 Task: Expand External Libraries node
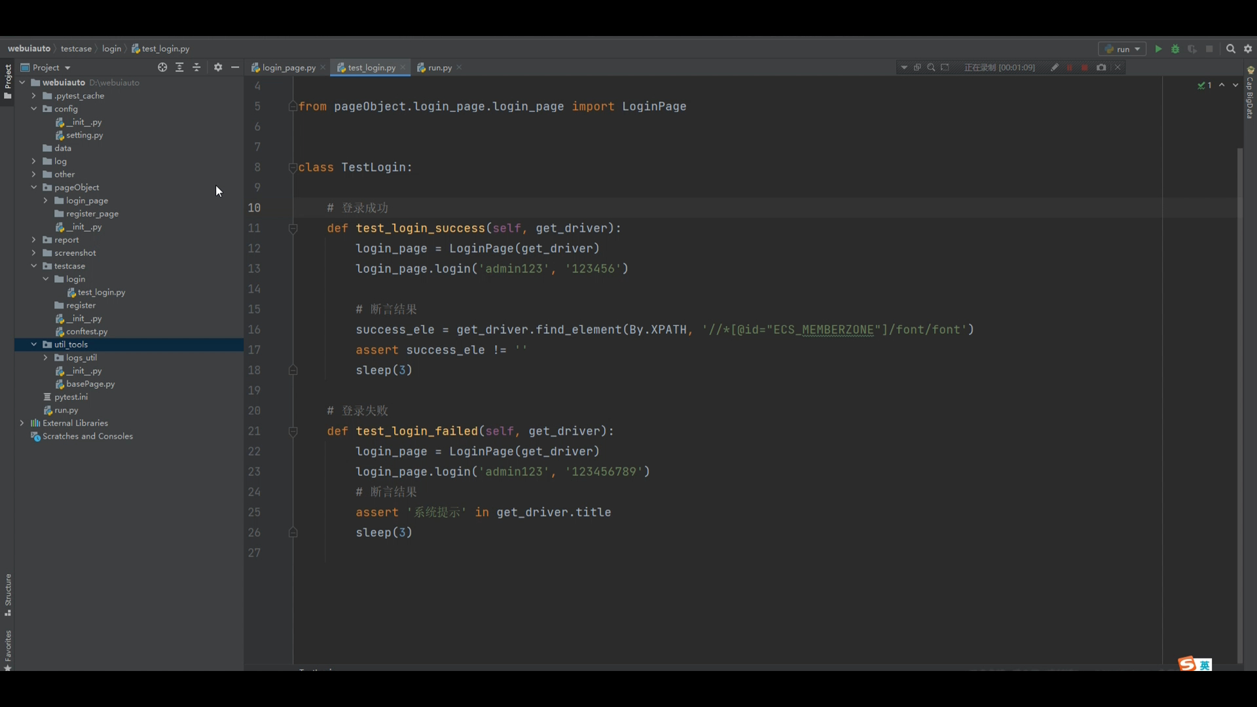point(22,423)
